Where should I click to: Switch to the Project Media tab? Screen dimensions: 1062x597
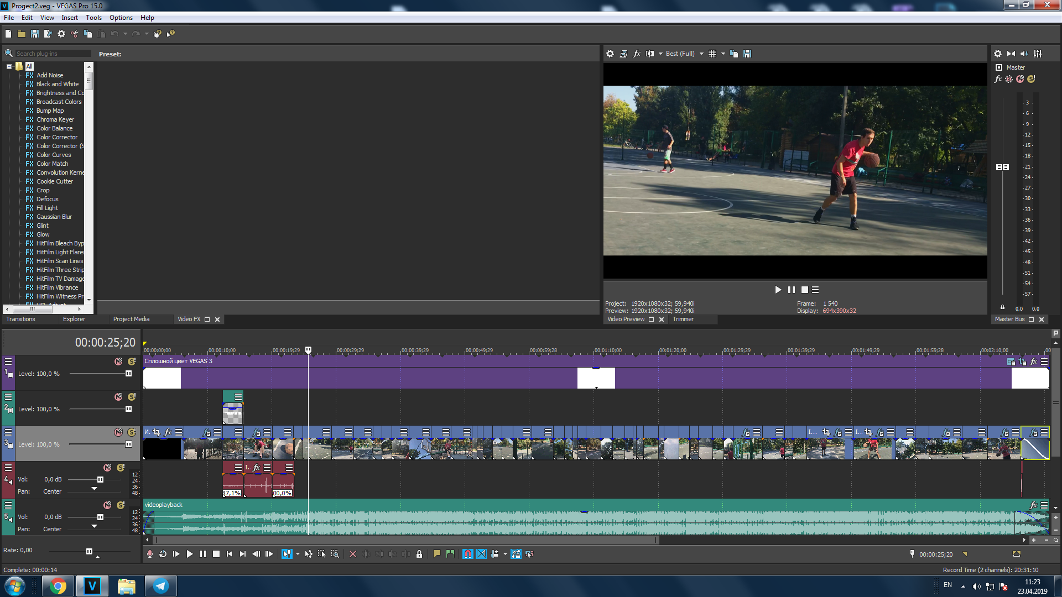(x=131, y=320)
